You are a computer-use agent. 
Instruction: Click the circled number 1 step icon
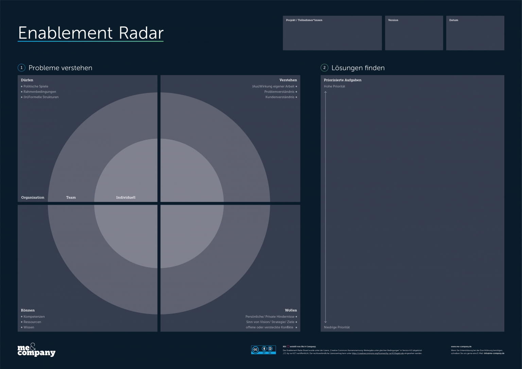pyautogui.click(x=21, y=68)
